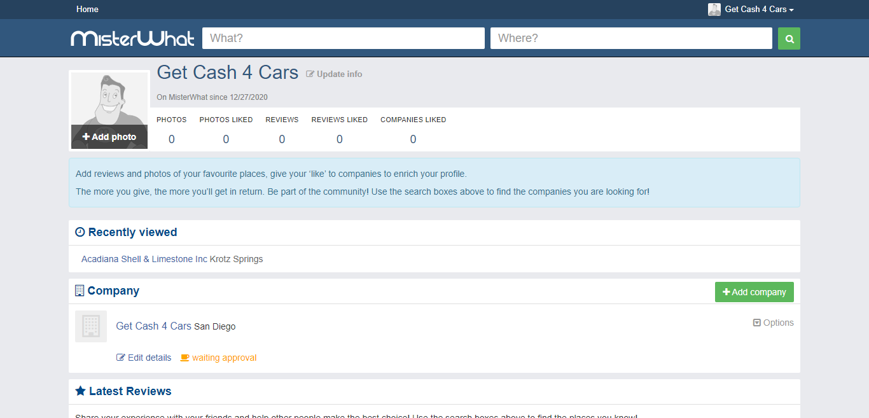Open Acadiana Shell & Limestone Inc link
This screenshot has width=869, height=418.
(x=144, y=259)
